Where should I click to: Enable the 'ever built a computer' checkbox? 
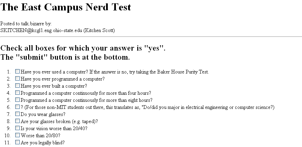click(18, 86)
